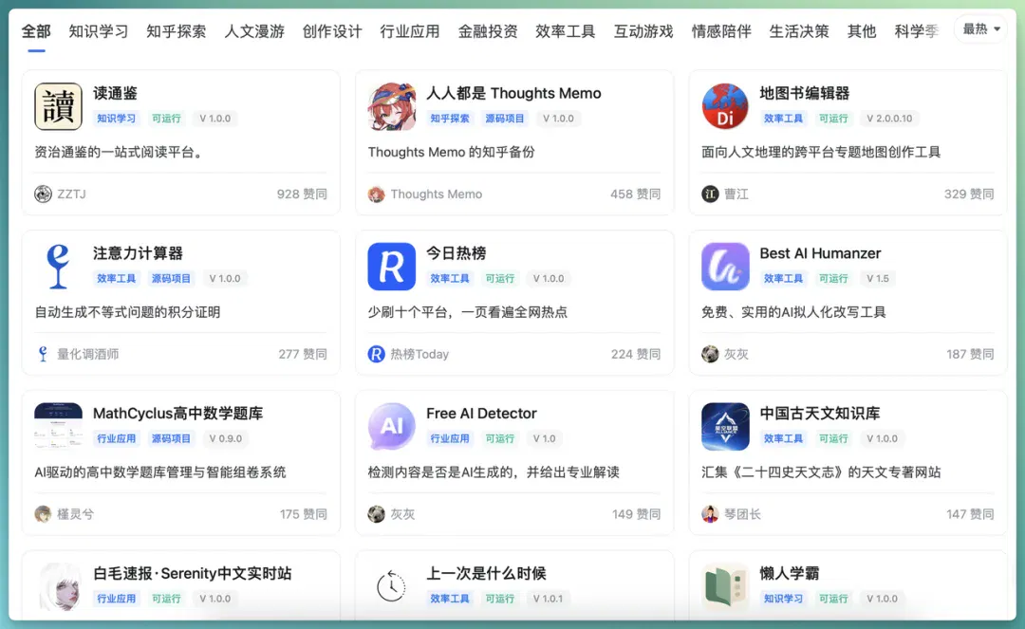This screenshot has height=629, width=1025.
Task: Click the 源码项目 tag on Thoughts Memo card
Action: (x=505, y=119)
